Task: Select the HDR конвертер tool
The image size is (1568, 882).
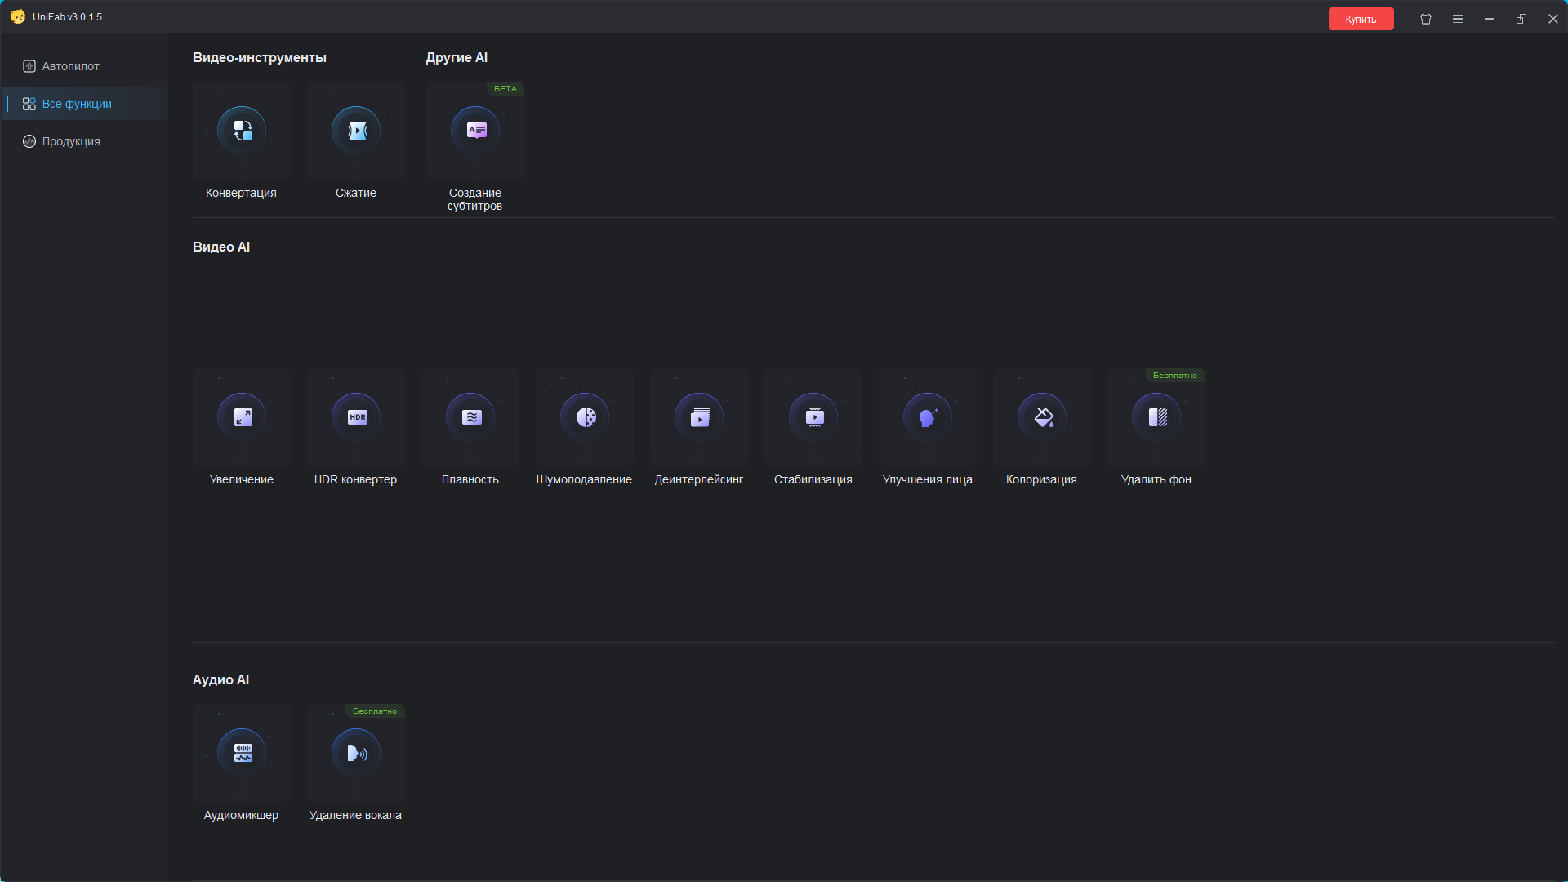Action: coord(356,417)
